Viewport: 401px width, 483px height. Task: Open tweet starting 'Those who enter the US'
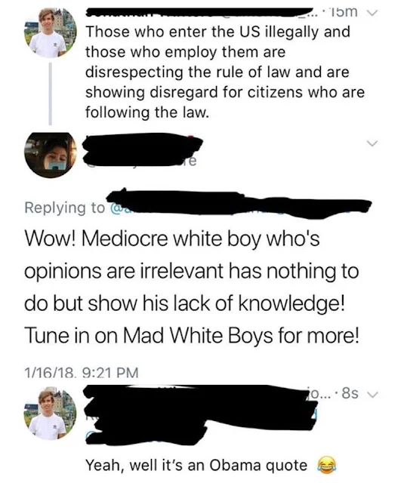[225, 72]
